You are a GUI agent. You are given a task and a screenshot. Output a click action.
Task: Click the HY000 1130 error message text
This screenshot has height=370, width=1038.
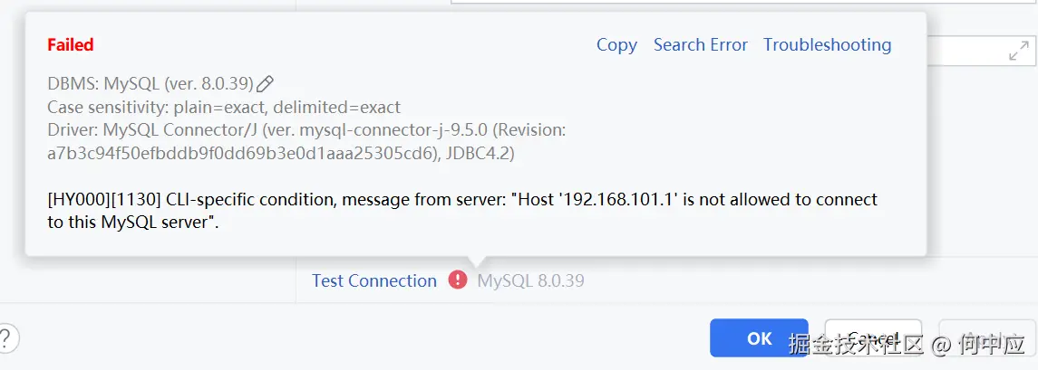pos(462,211)
